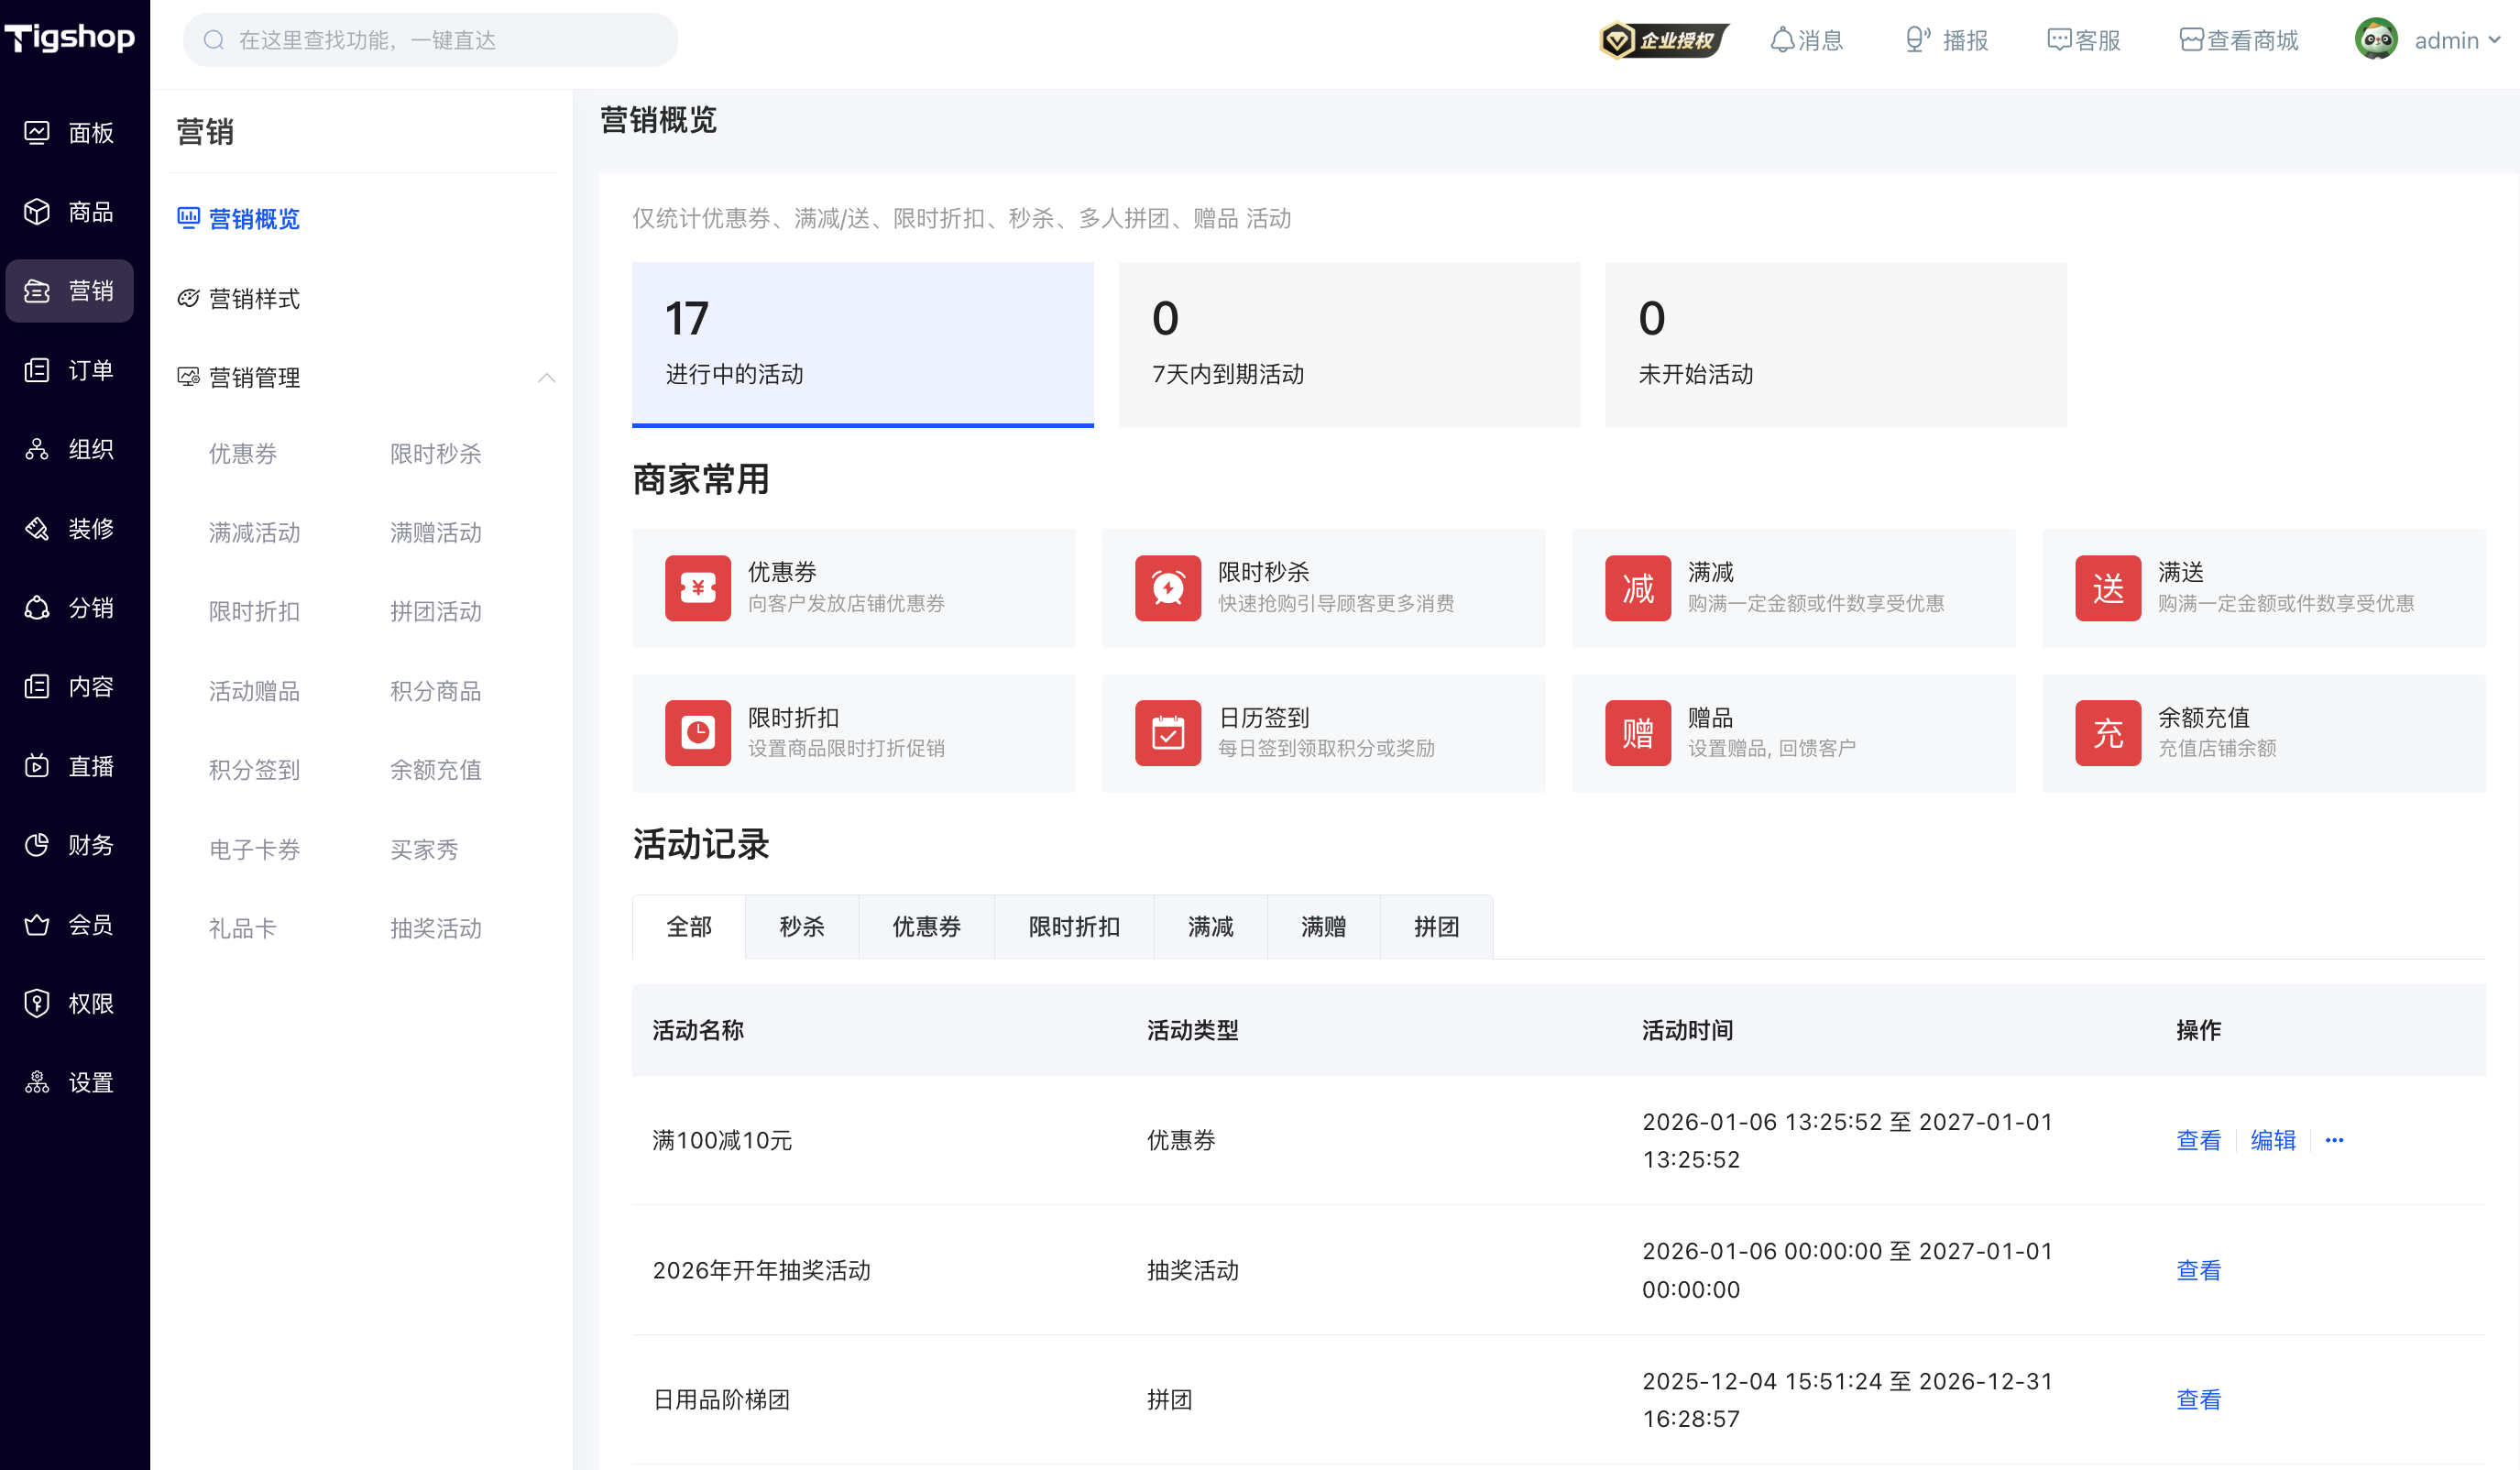Click the red 优惠券 coupon icon
The width and height of the screenshot is (2520, 1470).
tap(698, 588)
